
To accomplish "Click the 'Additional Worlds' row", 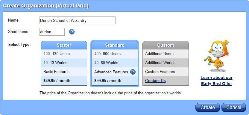I will (166, 63).
